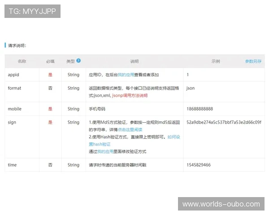The height and width of the screenshot is (215, 269).
Task: Select the 必填 column header
Action: click(50, 61)
